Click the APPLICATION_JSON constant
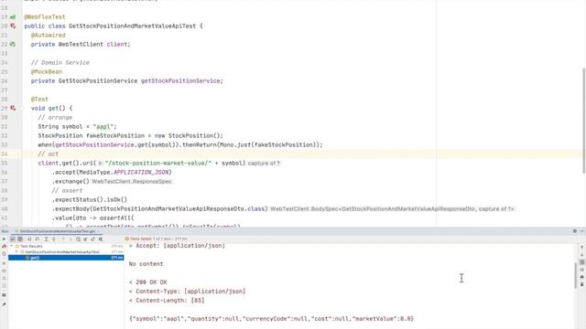The width and height of the screenshot is (586, 329). click(x=141, y=173)
